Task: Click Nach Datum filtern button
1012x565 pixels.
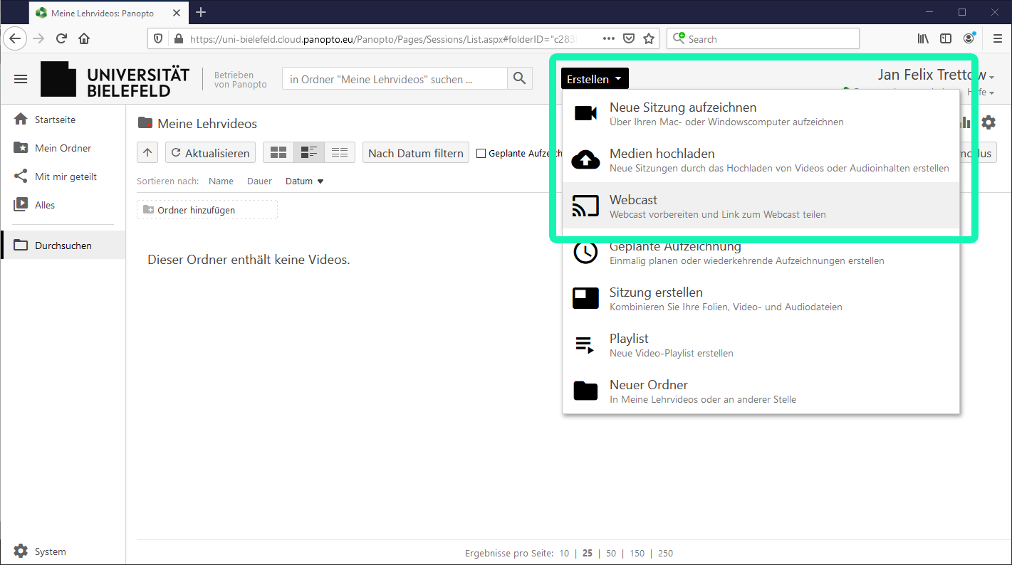Action: point(416,152)
